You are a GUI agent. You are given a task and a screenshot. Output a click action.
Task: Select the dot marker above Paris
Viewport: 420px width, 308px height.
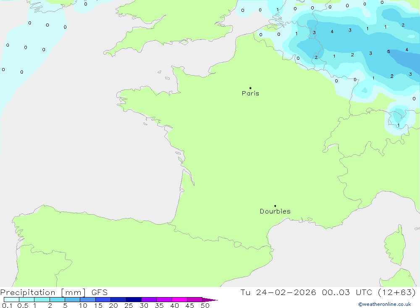tap(250, 88)
